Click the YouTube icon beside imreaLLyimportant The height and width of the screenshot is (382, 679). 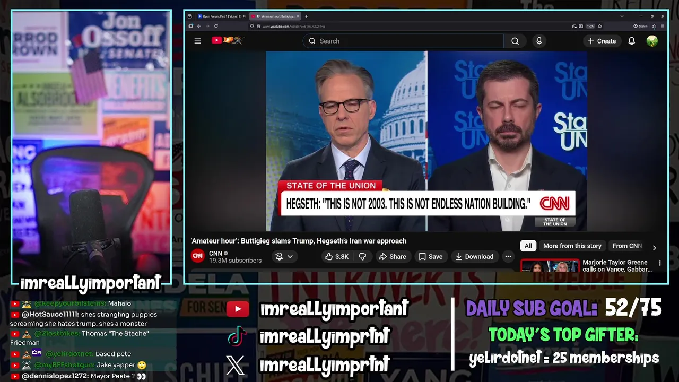pyautogui.click(x=237, y=309)
